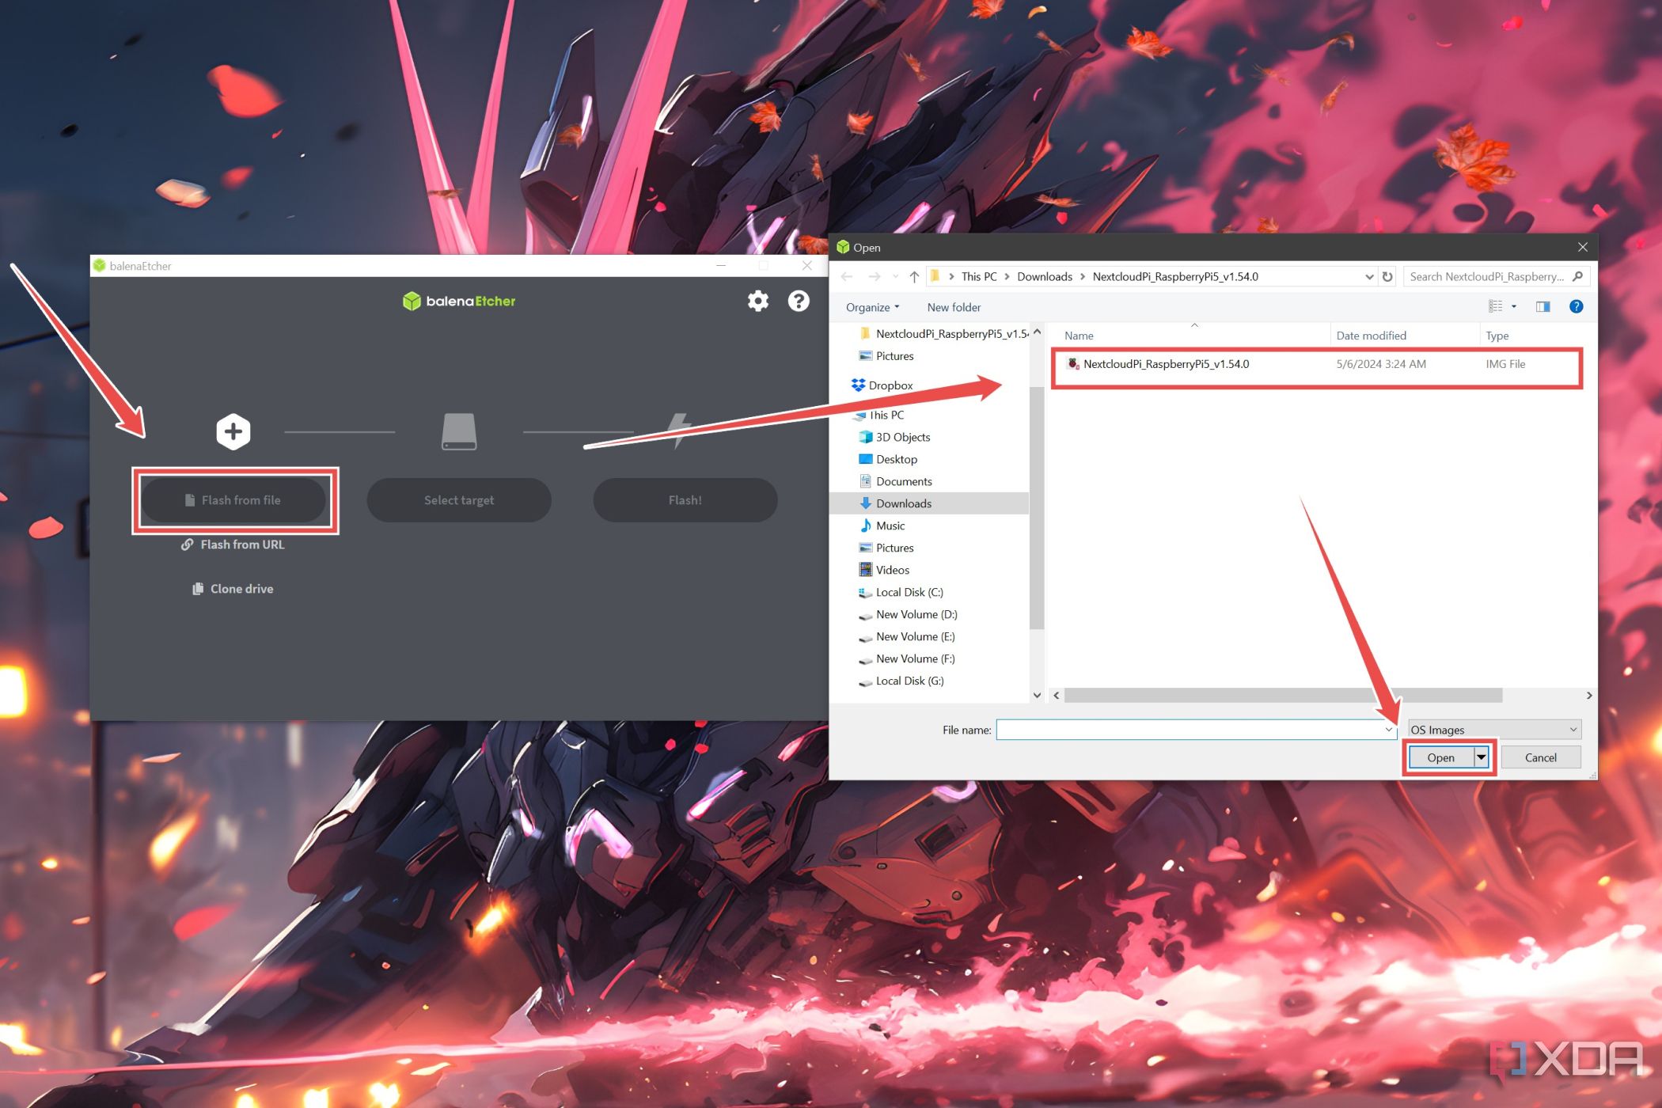Image resolution: width=1662 pixels, height=1108 pixels.
Task: Select Local Disk (C:)
Action: click(x=901, y=592)
